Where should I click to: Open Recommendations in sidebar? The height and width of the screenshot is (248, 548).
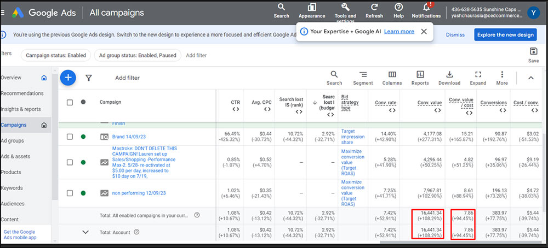click(x=22, y=93)
